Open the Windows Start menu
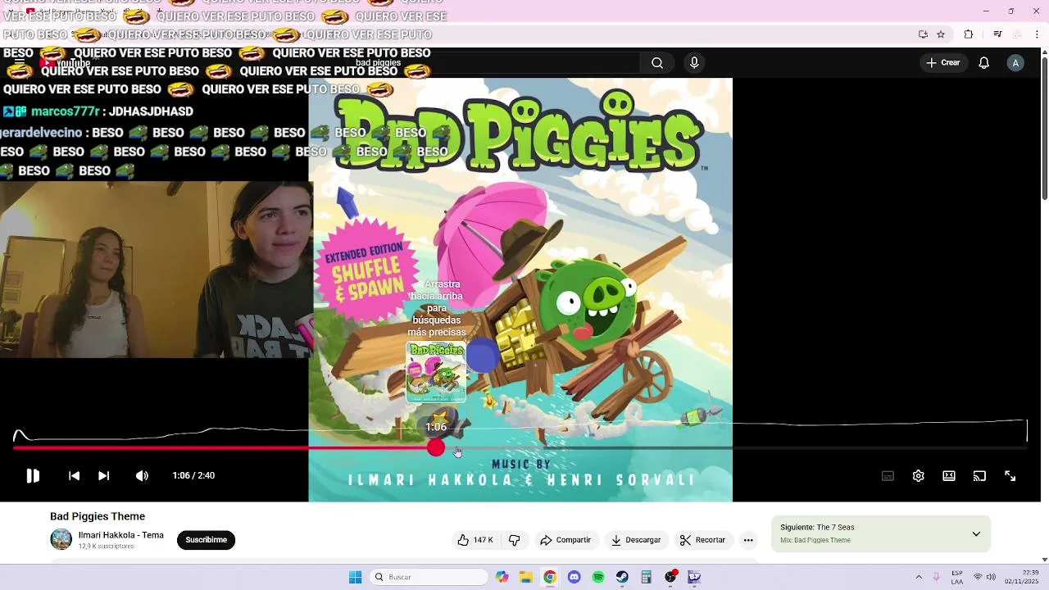Screen dimensions: 1049x590 tap(355, 577)
